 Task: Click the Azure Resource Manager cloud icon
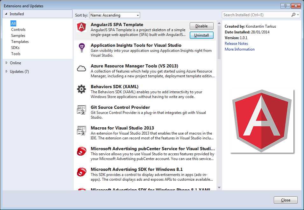[81, 68]
